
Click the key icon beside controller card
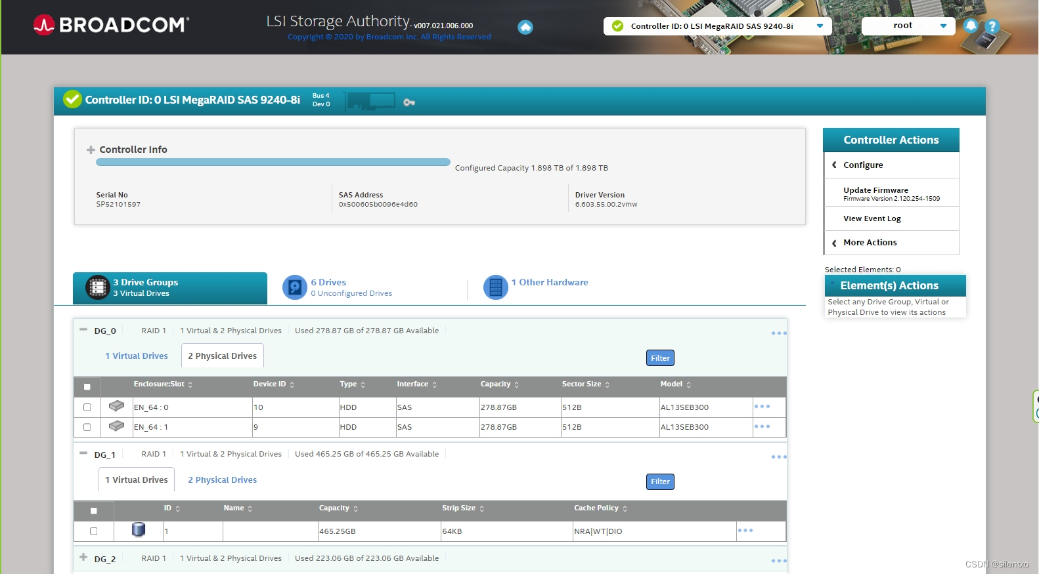pos(409,102)
